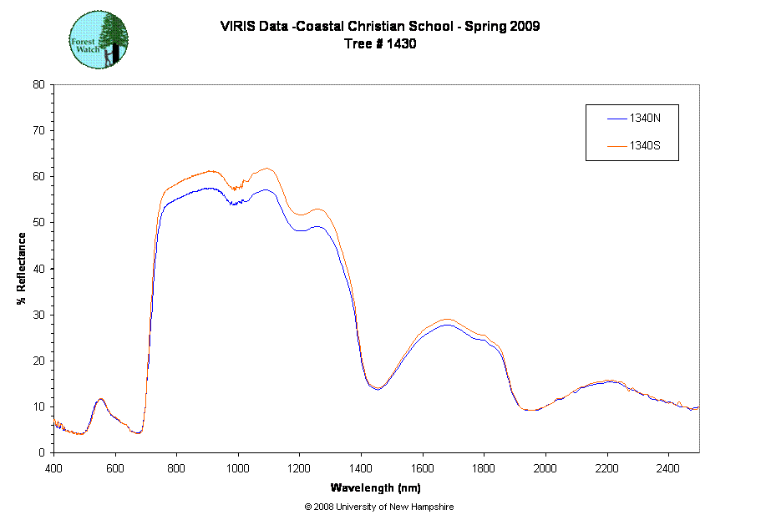
Task: Select the chart title text
Action: pos(380,27)
